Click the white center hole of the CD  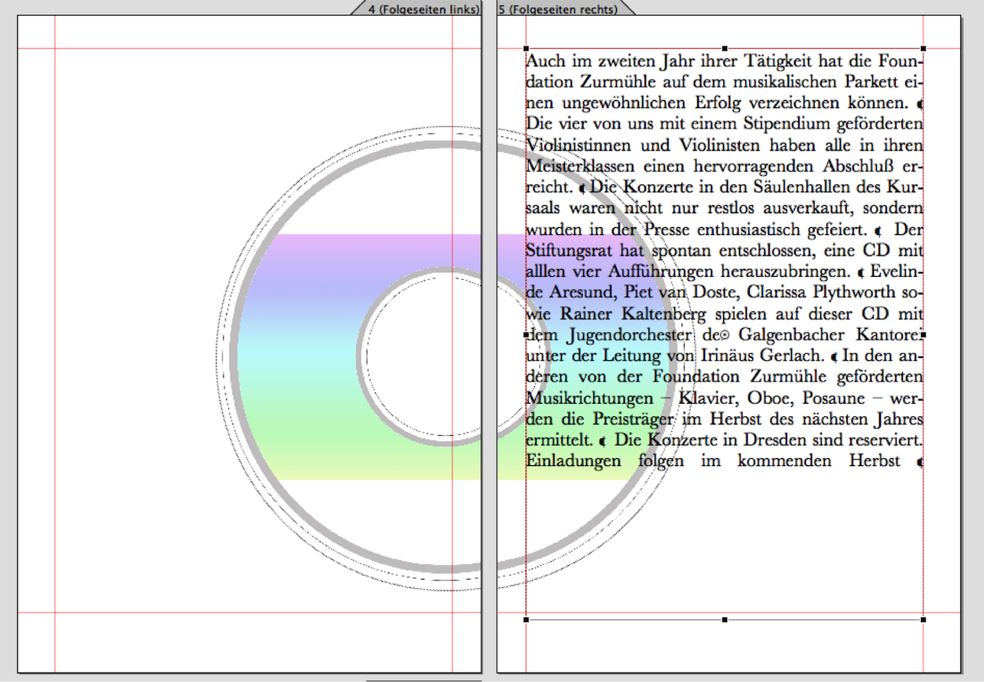[425, 355]
